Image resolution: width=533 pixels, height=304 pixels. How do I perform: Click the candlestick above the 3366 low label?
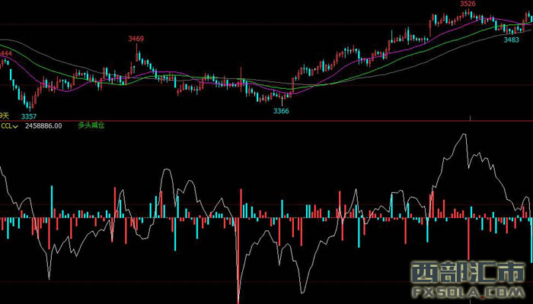pyautogui.click(x=282, y=99)
